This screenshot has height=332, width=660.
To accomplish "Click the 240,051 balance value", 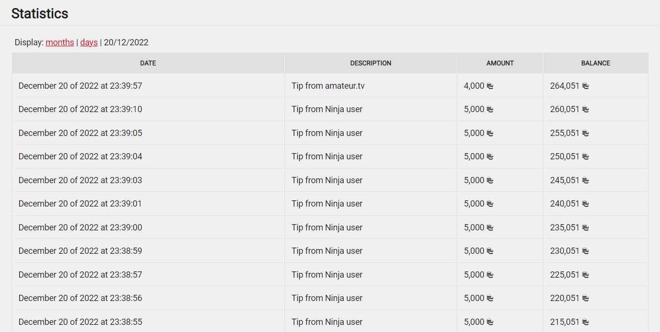I will (x=565, y=204).
